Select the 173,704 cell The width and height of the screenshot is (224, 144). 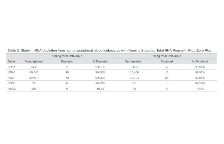pyautogui.click(x=133, y=78)
